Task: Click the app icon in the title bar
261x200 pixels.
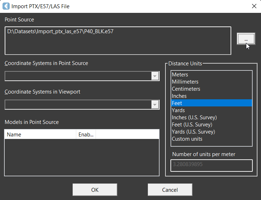Action: pos(6,6)
